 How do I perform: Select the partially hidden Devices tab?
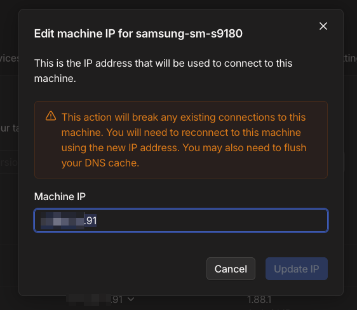(x=10, y=58)
